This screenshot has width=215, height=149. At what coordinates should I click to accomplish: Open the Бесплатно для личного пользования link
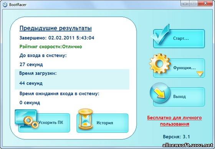175,121
